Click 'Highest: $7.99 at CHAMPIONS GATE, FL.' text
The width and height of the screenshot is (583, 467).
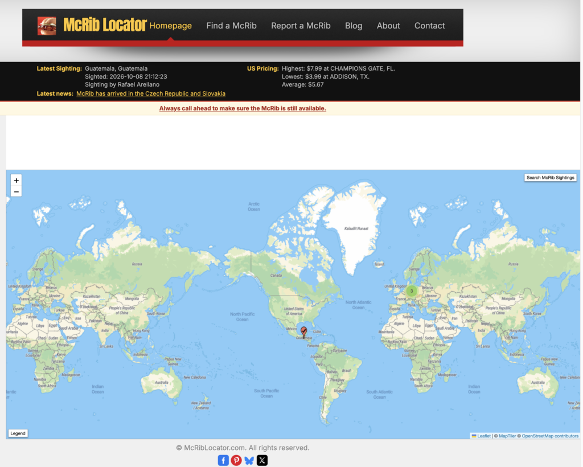(x=338, y=68)
